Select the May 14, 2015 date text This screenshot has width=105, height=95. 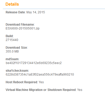tap(36, 12)
